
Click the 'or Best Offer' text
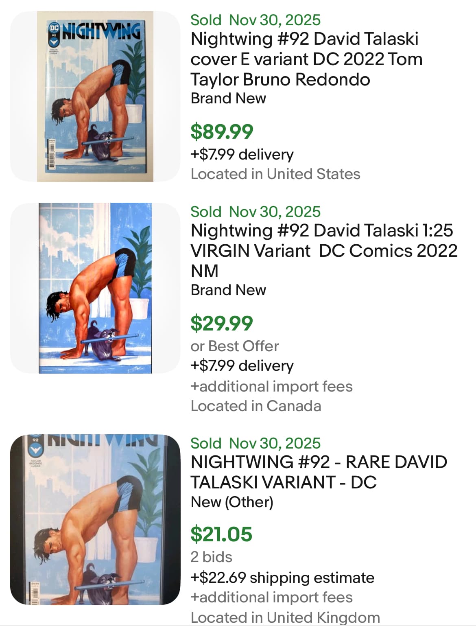click(x=235, y=346)
